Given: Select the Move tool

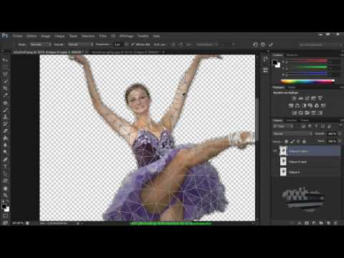Looking at the screenshot, I should tap(5, 59).
